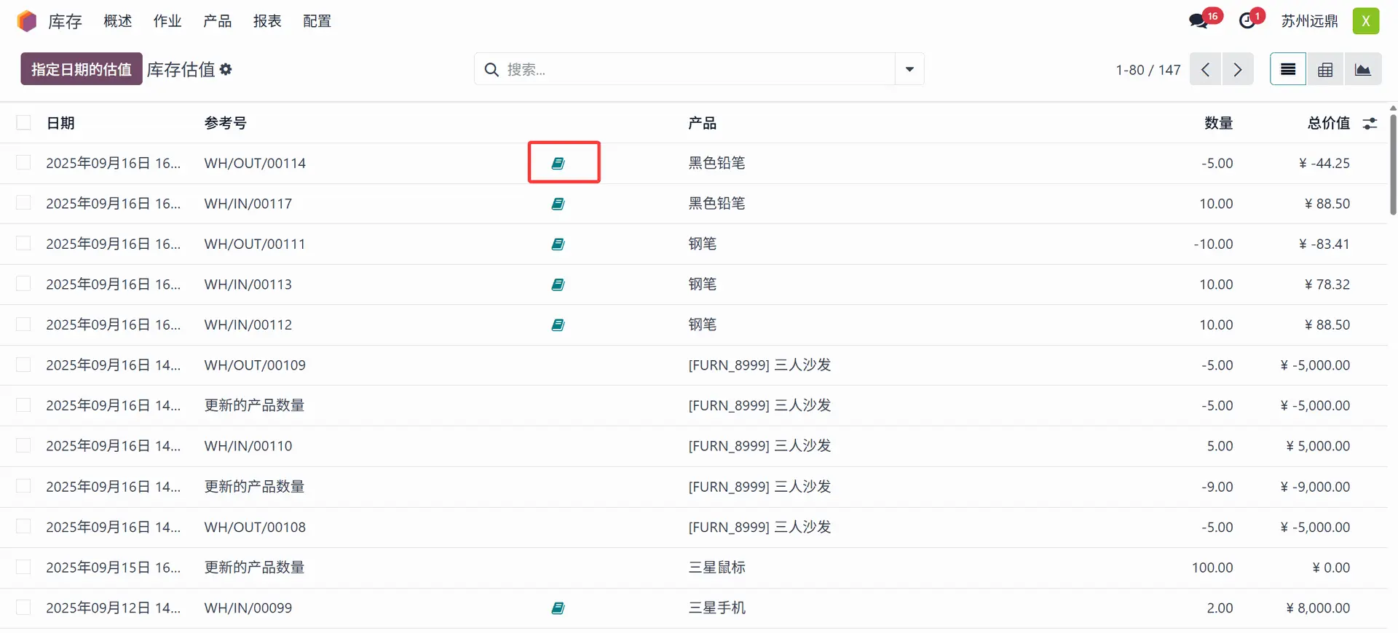Open the activities clock icon
Screen dimensions: 1398x633
point(1247,21)
